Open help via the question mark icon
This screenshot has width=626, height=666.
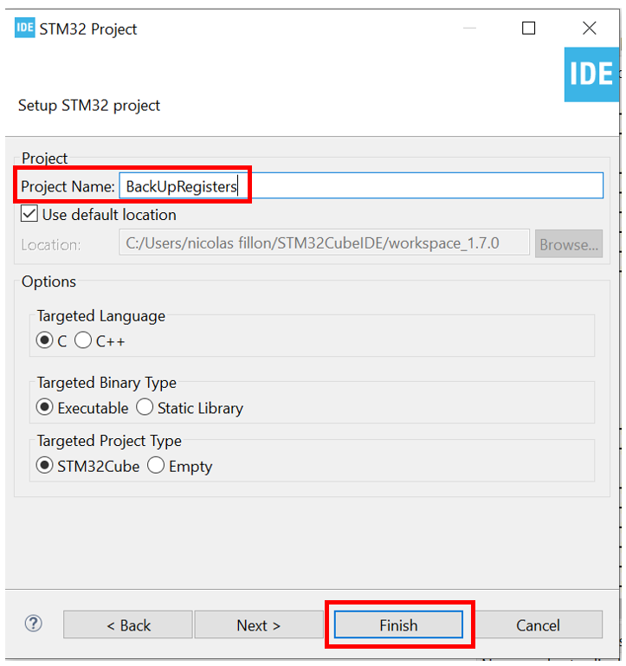(34, 624)
